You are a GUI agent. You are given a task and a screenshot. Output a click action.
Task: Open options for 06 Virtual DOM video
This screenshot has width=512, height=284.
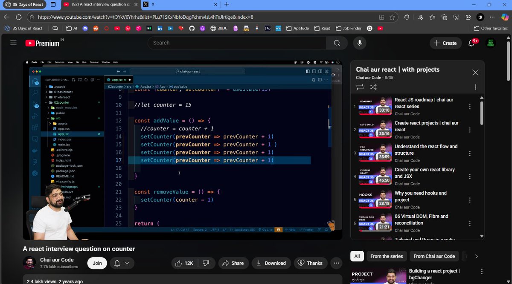470,223
